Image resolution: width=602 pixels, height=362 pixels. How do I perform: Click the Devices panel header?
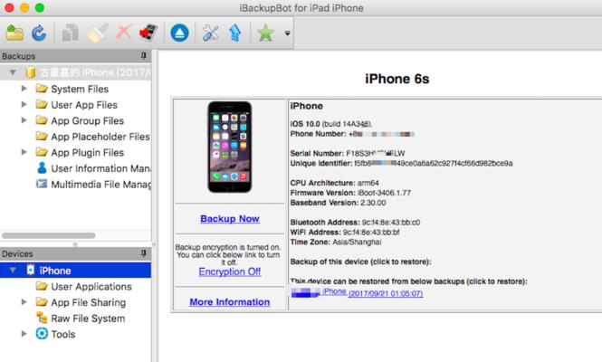pos(75,253)
